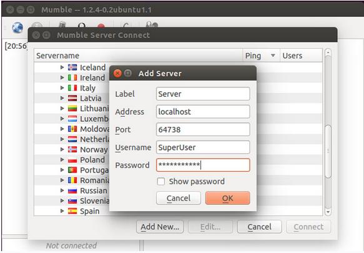The image size is (364, 253).
Task: Click the Spain flag icon
Action: (x=72, y=211)
